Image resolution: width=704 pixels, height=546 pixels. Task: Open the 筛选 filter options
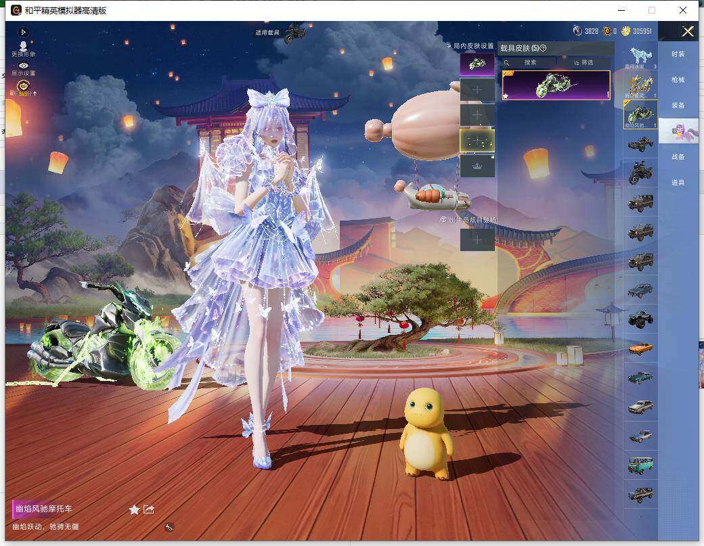584,62
